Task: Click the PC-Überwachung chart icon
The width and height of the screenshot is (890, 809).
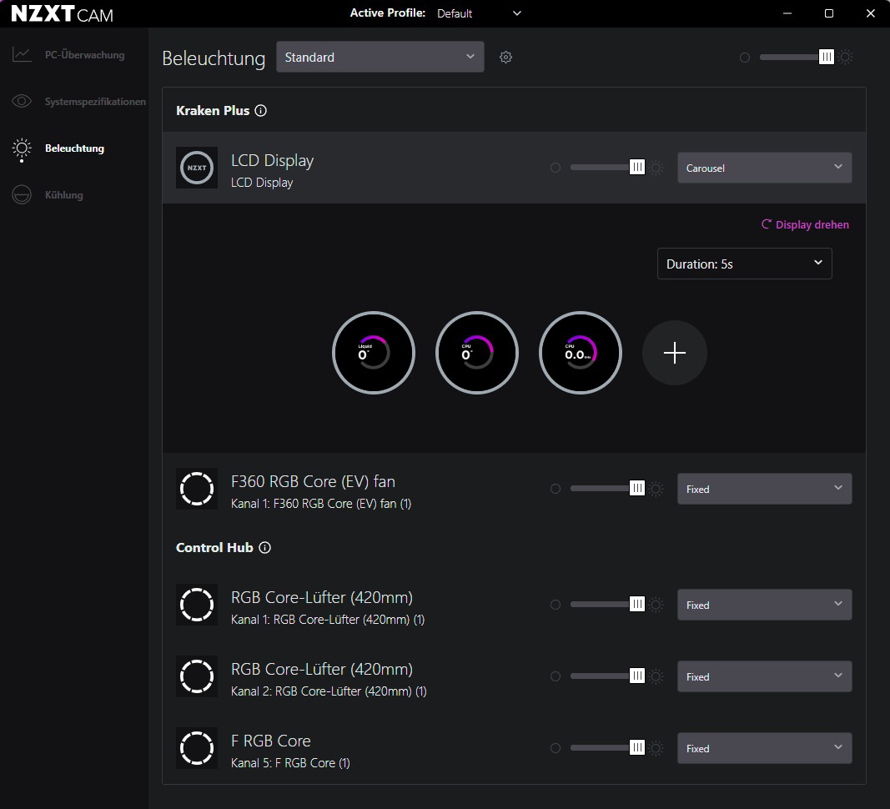Action: click(22, 54)
